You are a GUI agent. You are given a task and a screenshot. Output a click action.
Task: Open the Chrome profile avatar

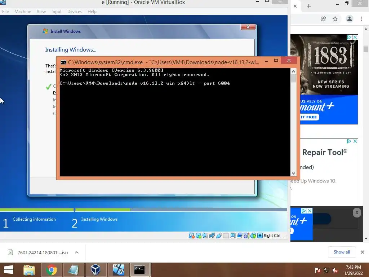click(x=350, y=19)
